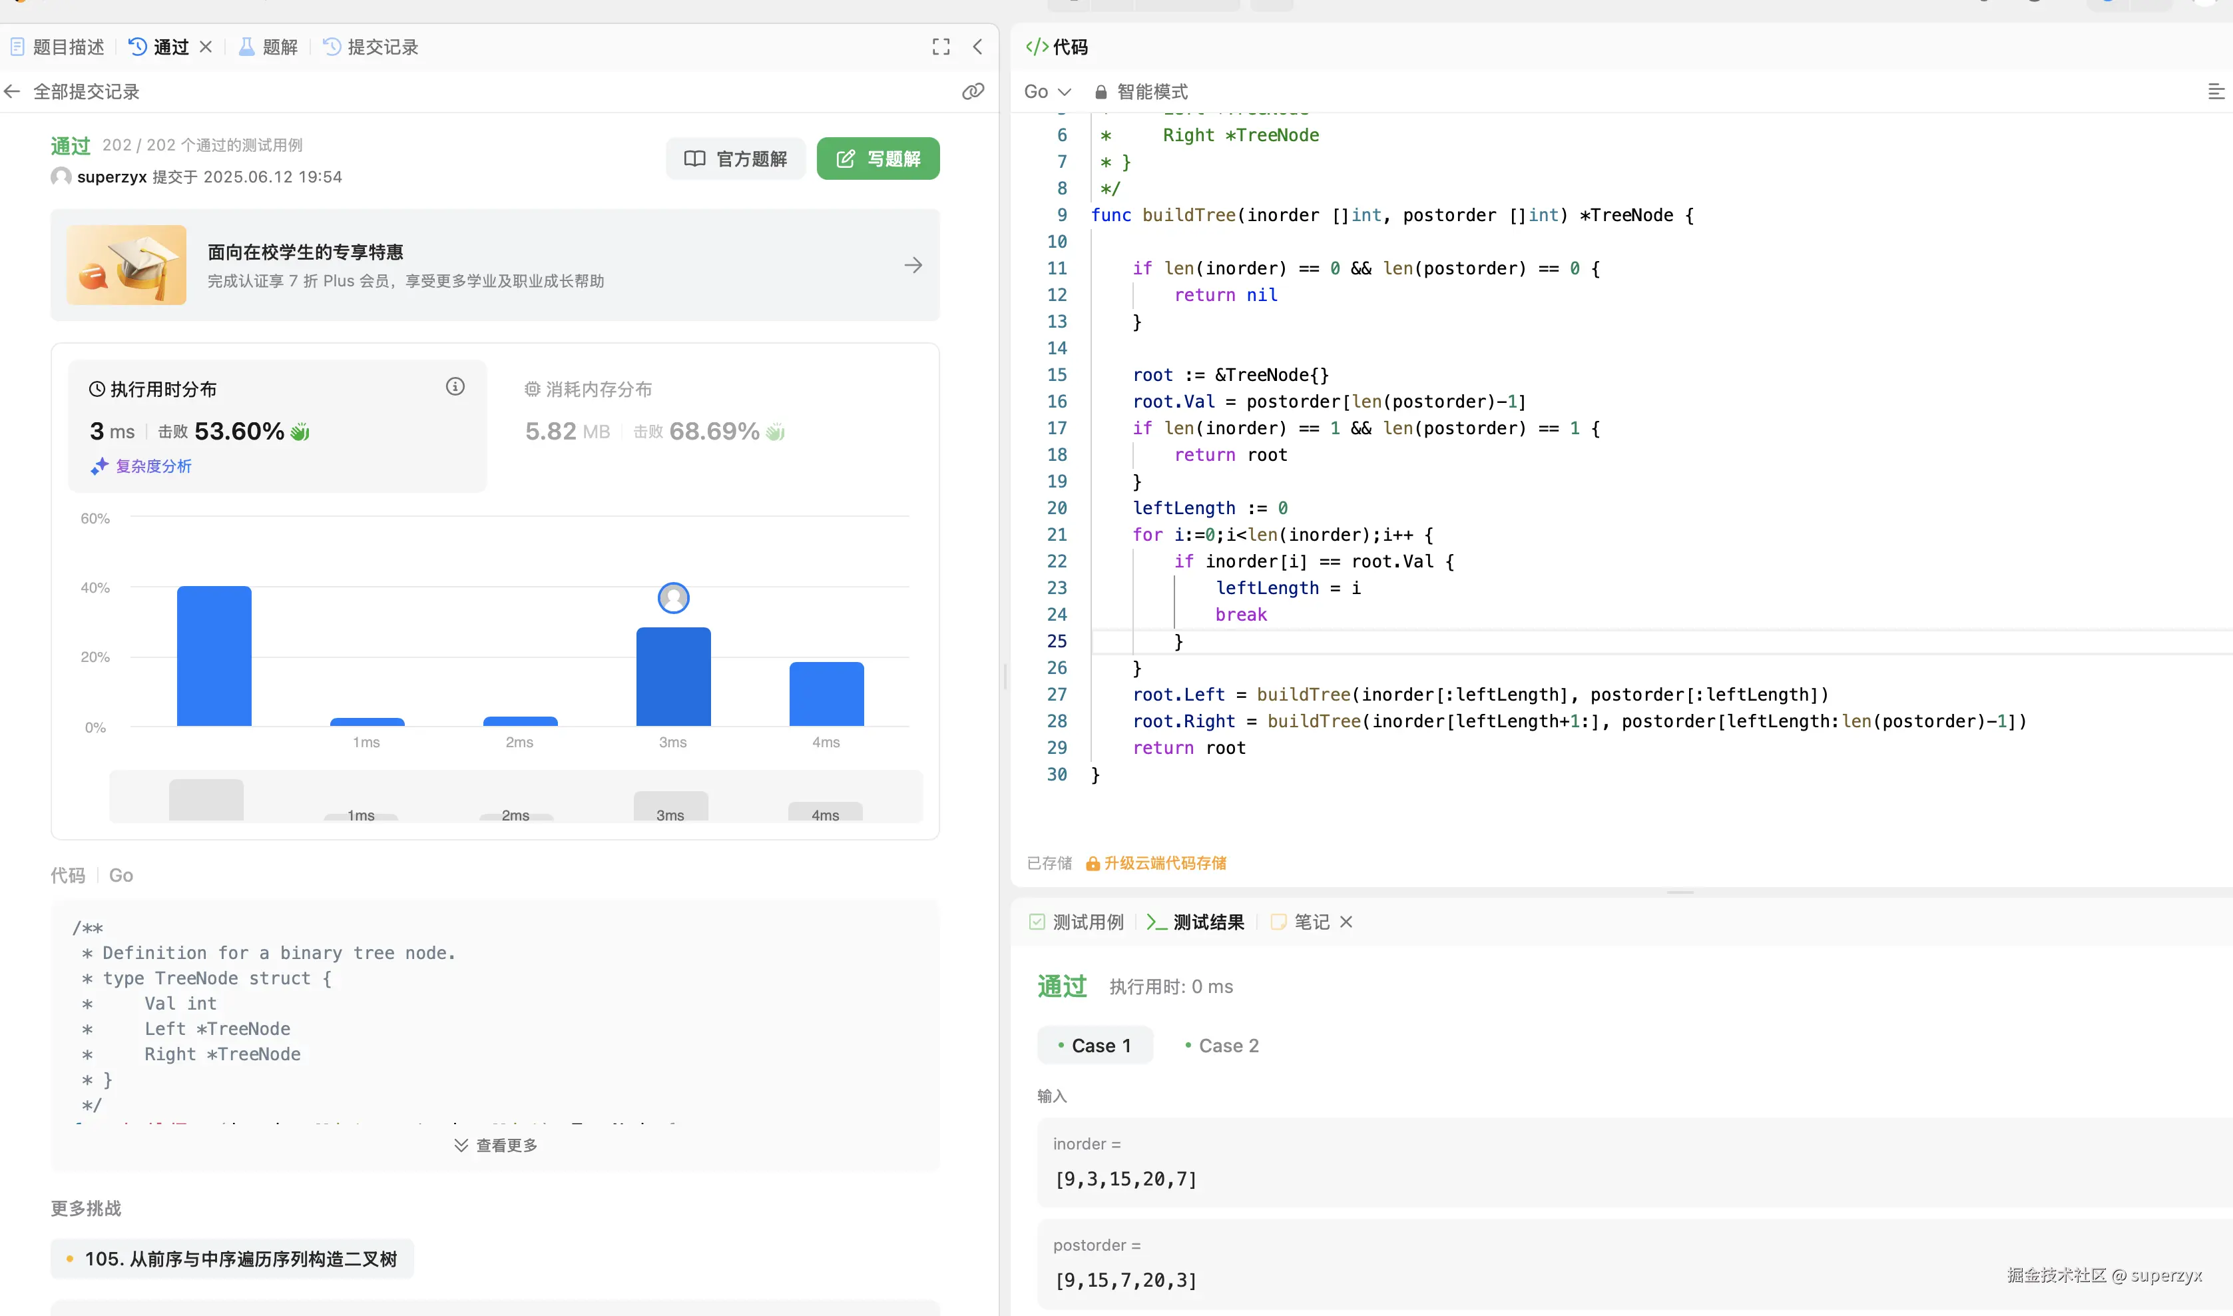Expand code with 查看更多
This screenshot has width=2233, height=1316.
point(495,1145)
